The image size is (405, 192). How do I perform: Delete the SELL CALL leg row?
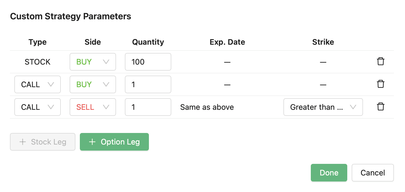380,107
